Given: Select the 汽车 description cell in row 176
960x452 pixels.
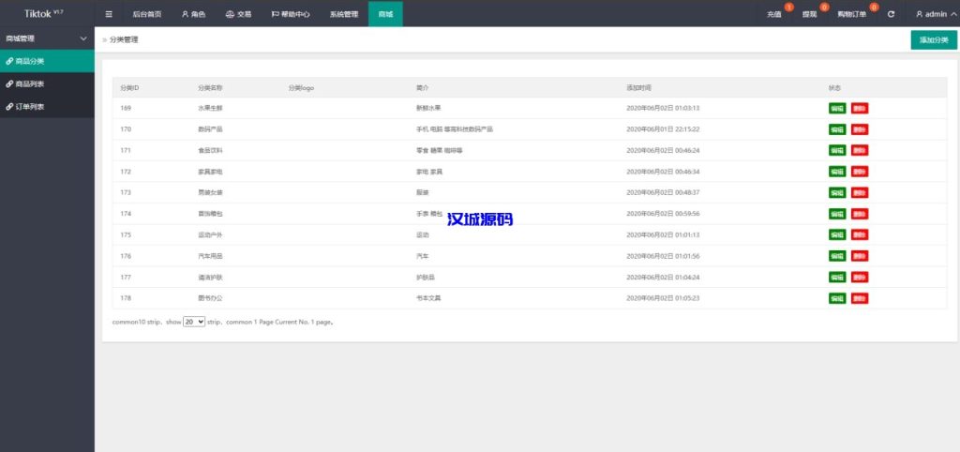Looking at the screenshot, I should pyautogui.click(x=423, y=256).
